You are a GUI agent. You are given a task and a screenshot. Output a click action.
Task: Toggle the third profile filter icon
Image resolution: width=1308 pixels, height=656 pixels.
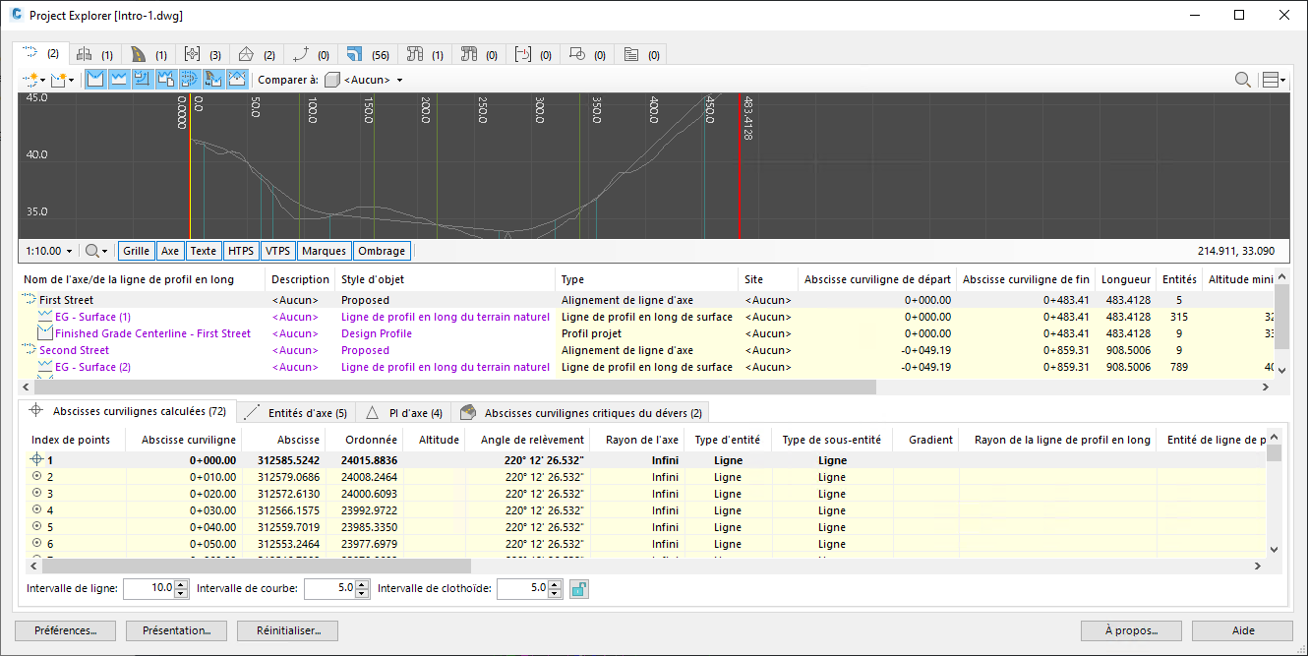click(143, 80)
